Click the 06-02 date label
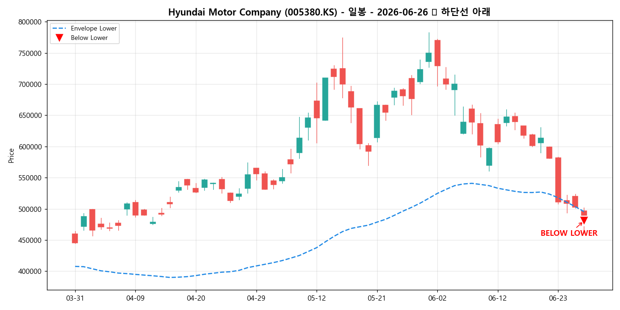 tap(437, 298)
